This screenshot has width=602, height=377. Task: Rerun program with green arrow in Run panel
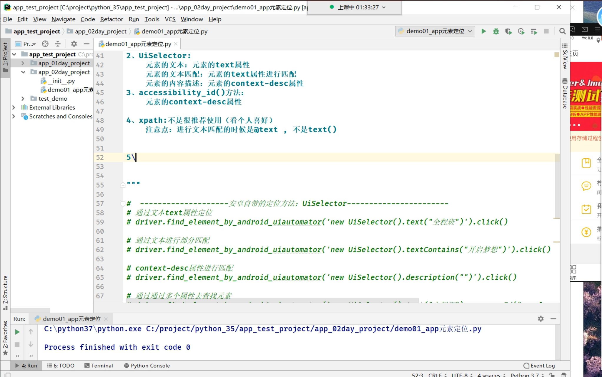pyautogui.click(x=17, y=332)
